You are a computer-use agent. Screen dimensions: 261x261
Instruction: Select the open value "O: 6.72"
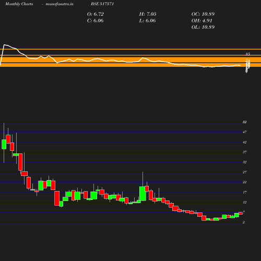(96, 14)
